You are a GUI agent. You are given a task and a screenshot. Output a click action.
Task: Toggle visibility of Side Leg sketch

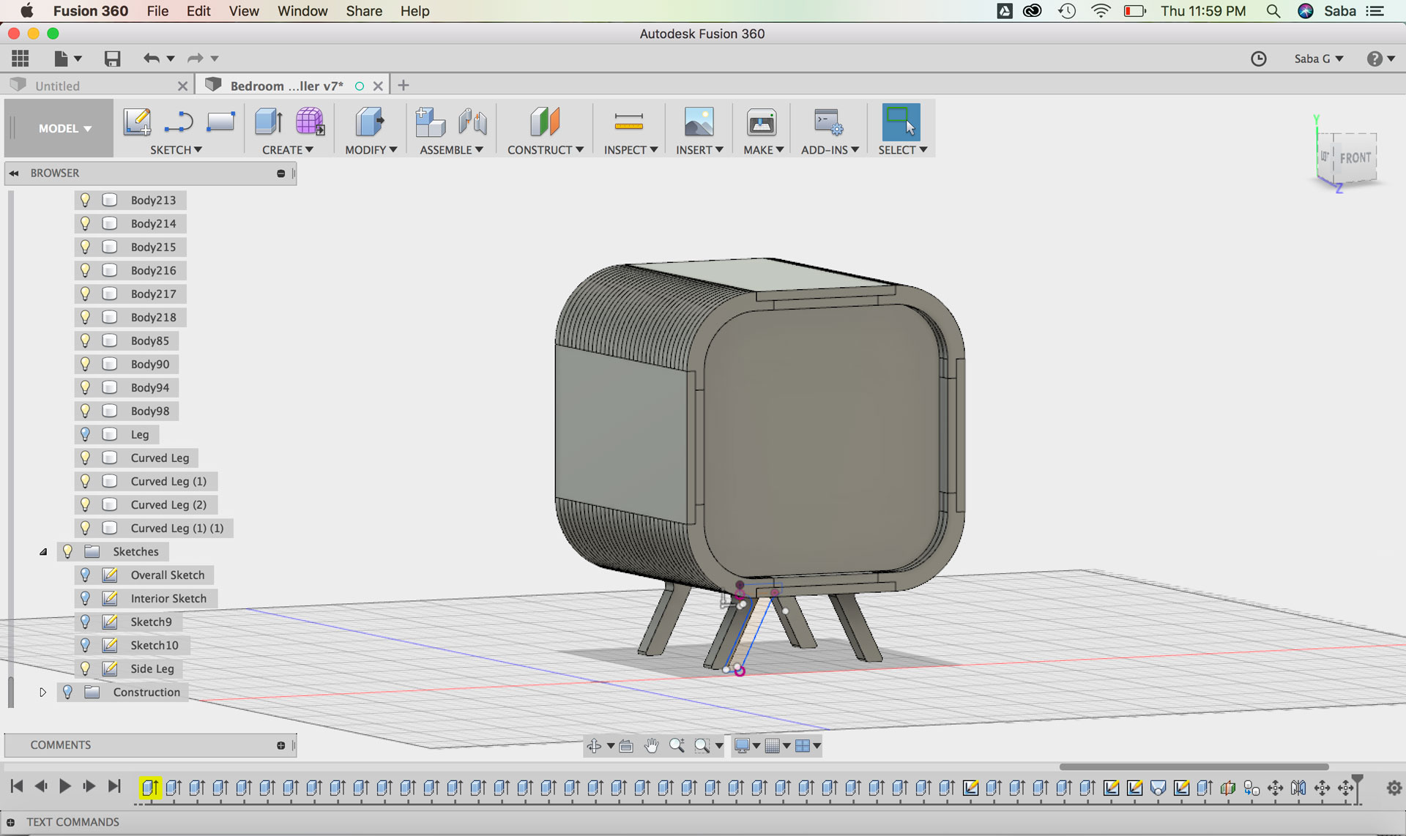[x=86, y=668]
